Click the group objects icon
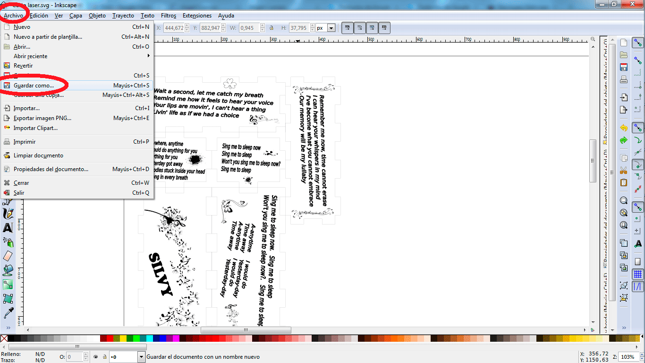Image resolution: width=645 pixels, height=363 pixels. pyautogui.click(x=624, y=285)
